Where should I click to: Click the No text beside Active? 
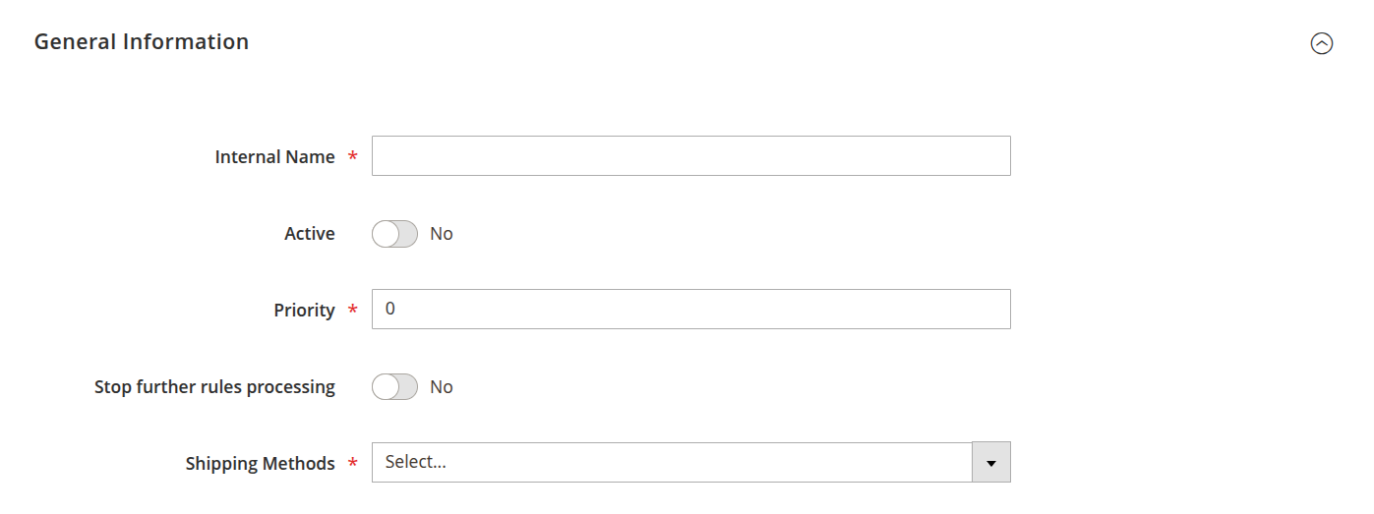[x=442, y=234]
